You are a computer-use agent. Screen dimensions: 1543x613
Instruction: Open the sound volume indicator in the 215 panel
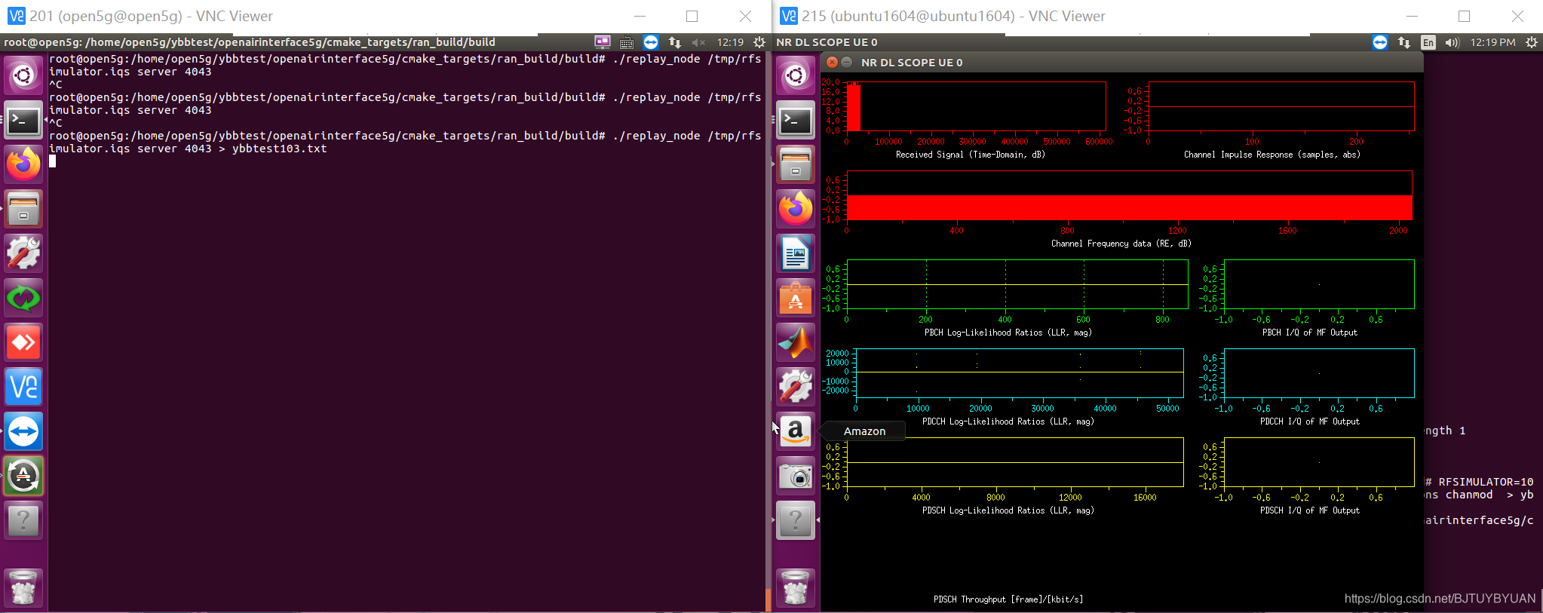click(x=1452, y=42)
